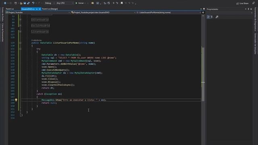
Task: Click the Live Share icon
Action: [x=237, y=3]
